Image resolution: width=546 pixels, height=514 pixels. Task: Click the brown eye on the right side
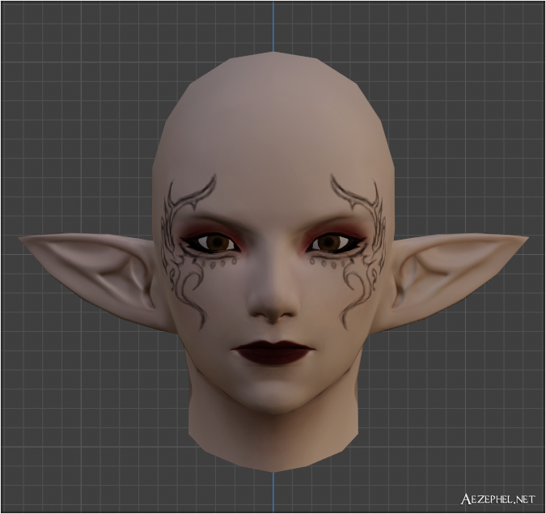coord(327,243)
